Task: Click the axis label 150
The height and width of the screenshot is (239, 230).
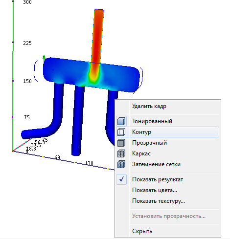Action: click(x=27, y=81)
